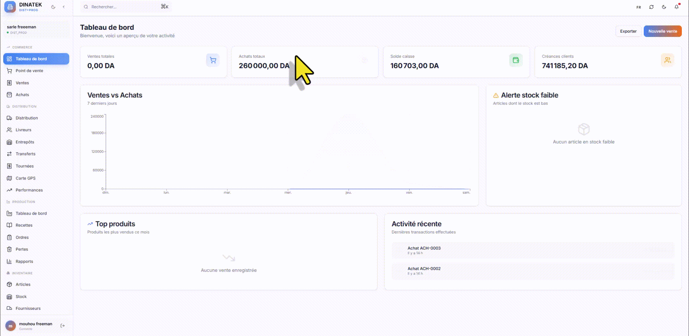Viewport: 689px width, 336px height.
Task: Click the shopping cart icon on Ventes totales
Action: pyautogui.click(x=213, y=60)
